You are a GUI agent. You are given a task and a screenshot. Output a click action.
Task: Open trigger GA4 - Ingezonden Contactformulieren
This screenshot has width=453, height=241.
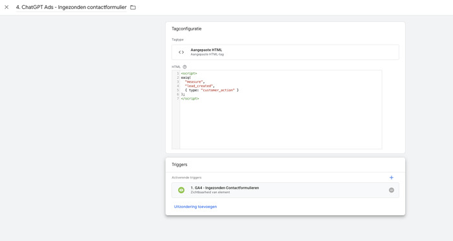285,190
